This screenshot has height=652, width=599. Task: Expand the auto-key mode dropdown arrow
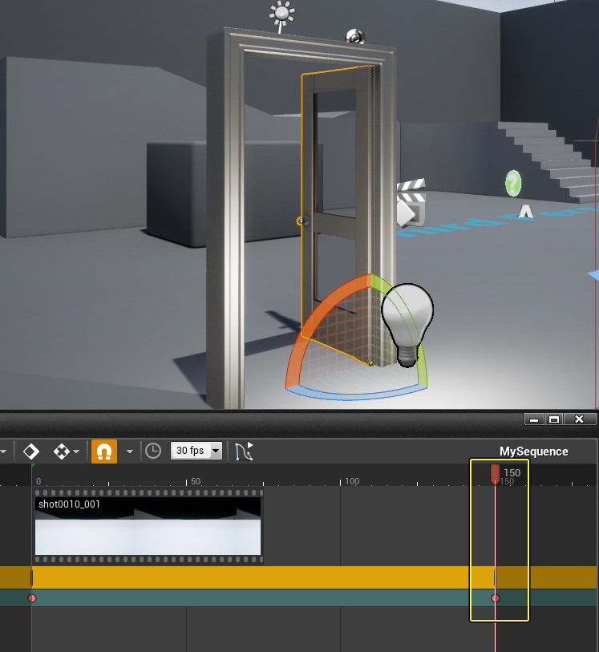click(x=76, y=452)
